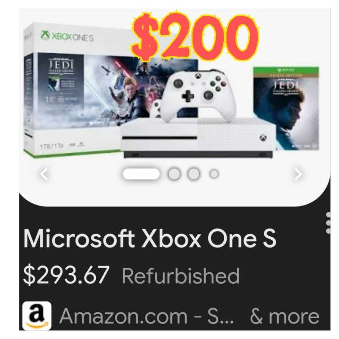Tap the Xbox logo on the console
Screen dimensions: 339x339
(263, 138)
